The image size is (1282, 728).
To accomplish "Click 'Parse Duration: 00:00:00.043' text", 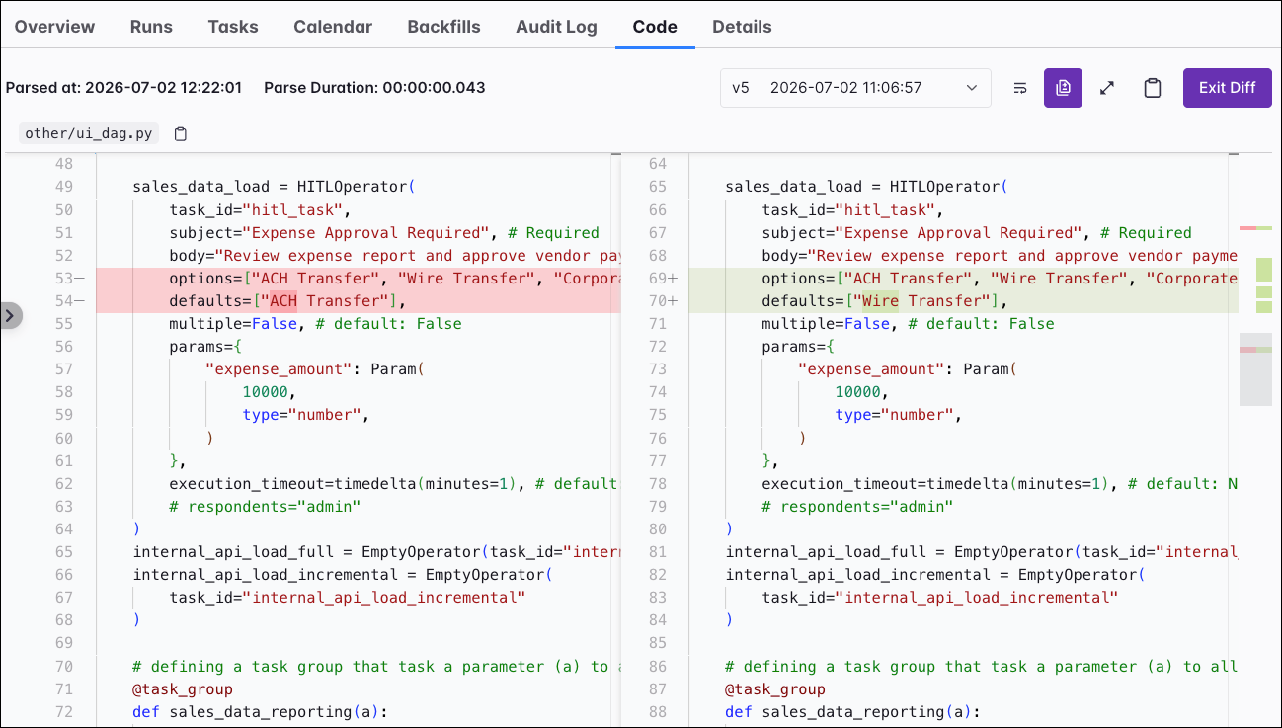I will click(374, 88).
